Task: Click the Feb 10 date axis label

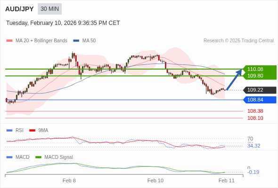Action: (x=155, y=180)
